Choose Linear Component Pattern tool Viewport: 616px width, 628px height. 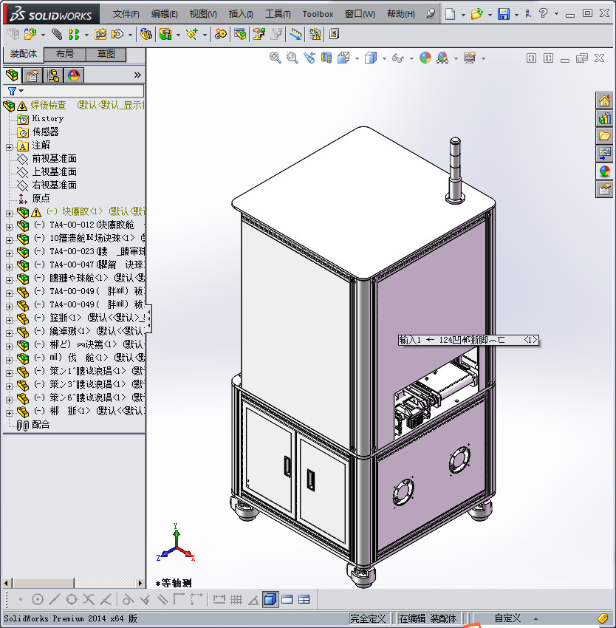click(x=74, y=35)
